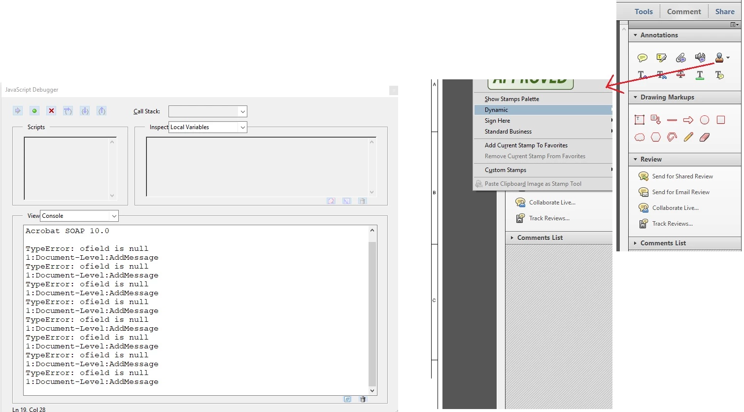
Task: Switch to the Tools tab
Action: [643, 12]
